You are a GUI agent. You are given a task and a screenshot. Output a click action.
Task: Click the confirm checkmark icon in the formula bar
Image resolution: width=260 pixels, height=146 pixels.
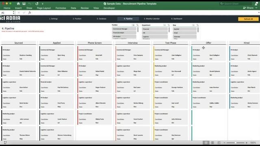click(x=24, y=13)
